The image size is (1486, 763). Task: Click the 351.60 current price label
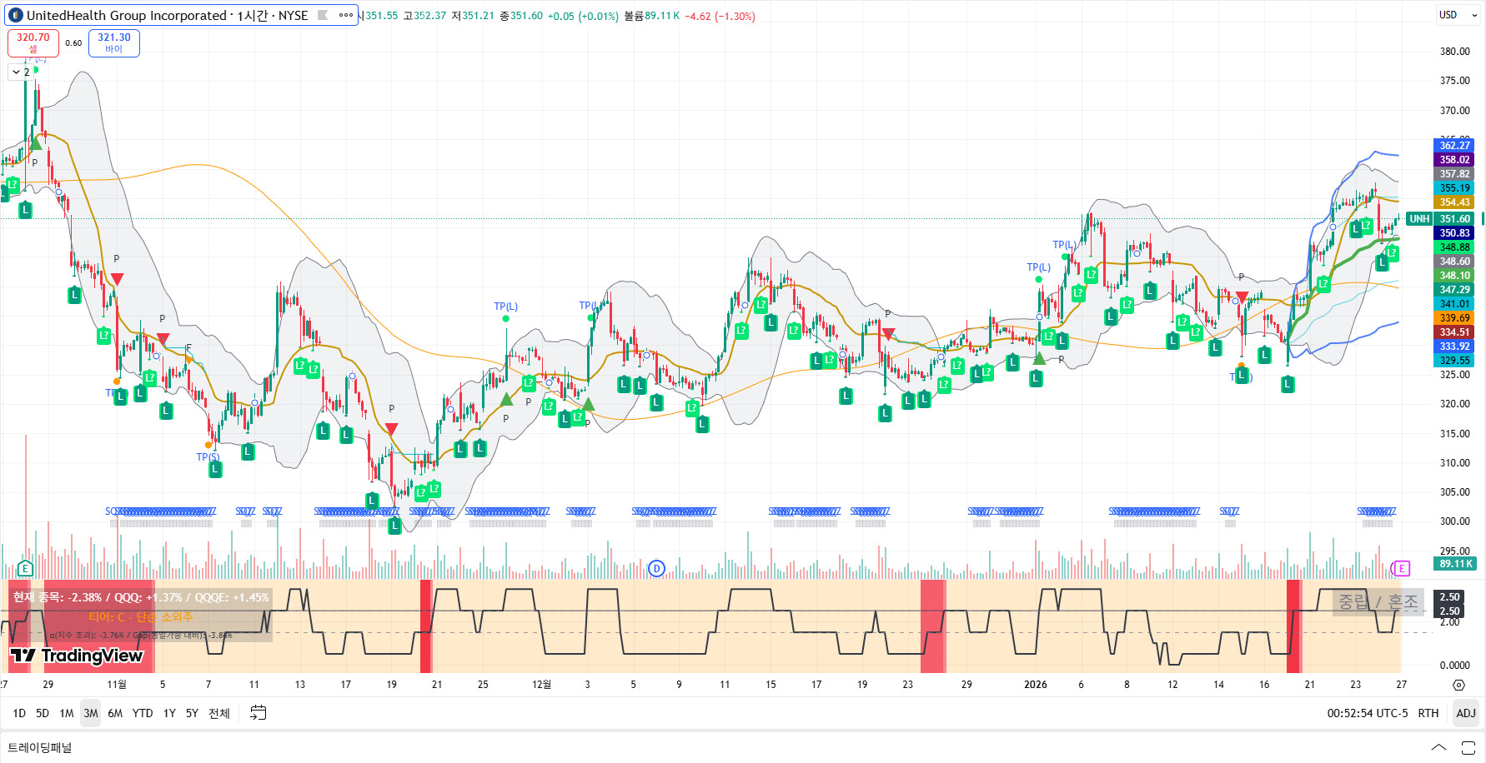pos(1454,219)
